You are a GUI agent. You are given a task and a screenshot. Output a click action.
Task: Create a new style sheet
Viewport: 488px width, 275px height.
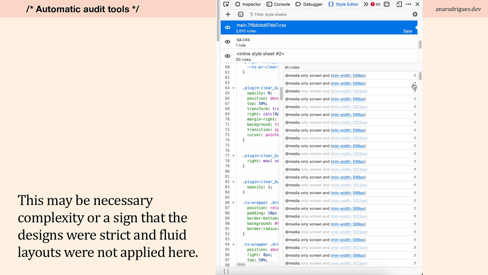tap(228, 14)
